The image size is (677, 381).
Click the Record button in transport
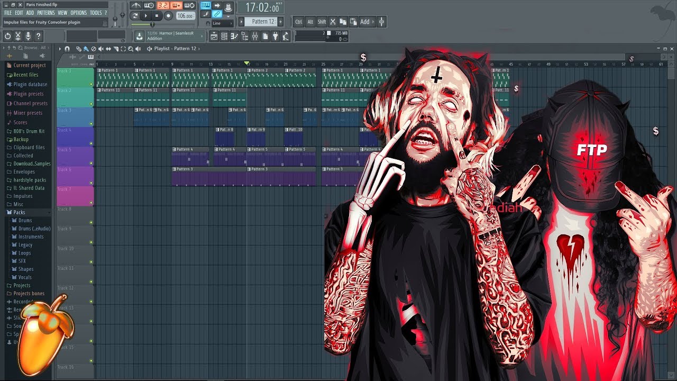pyautogui.click(x=168, y=16)
